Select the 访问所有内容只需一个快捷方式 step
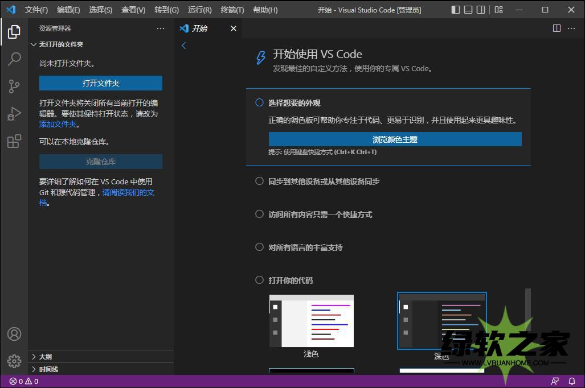 pyautogui.click(x=320, y=214)
